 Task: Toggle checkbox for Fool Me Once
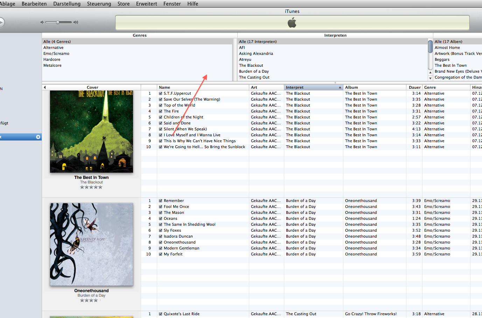click(x=160, y=207)
